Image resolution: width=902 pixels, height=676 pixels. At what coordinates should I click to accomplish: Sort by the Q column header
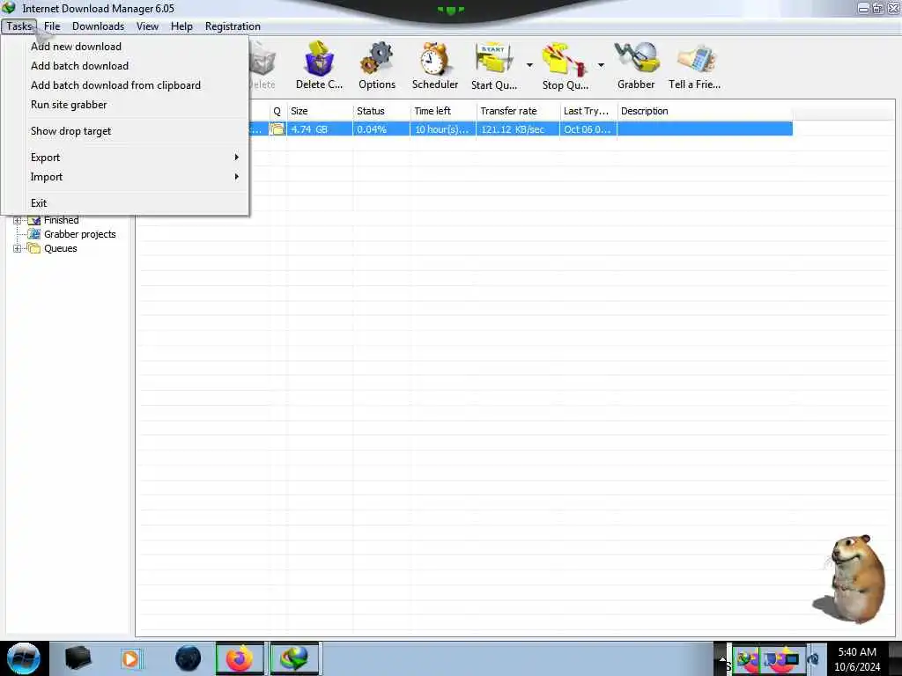277,111
